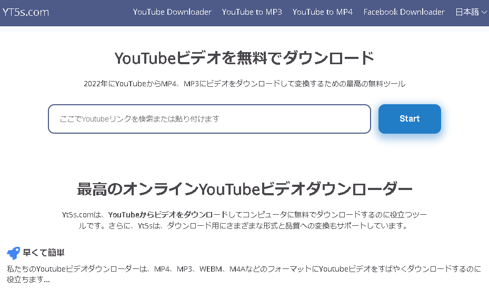Screen dimensions: 489x300
Task: Click the bold text YouTubeからビデオをダウンロード
Action: [168, 215]
